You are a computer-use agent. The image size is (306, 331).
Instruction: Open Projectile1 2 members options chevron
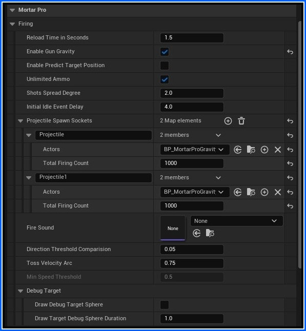(218, 178)
